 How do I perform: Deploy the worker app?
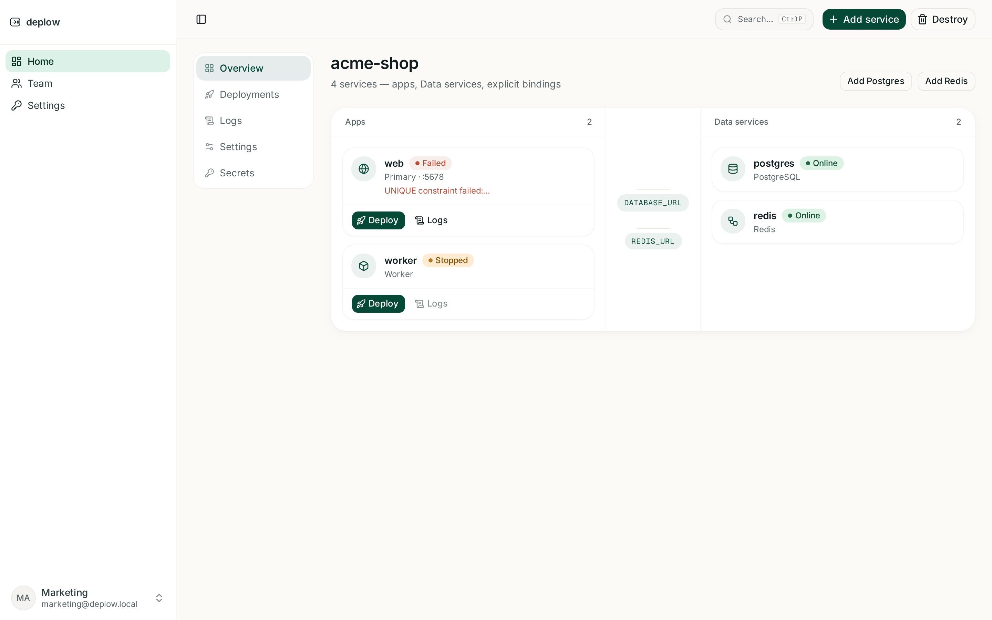[378, 304]
